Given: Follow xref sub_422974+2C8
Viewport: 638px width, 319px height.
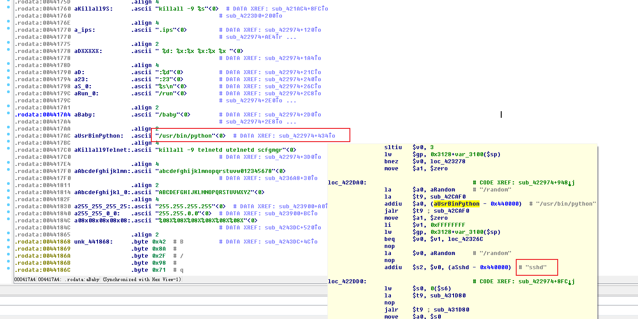Looking at the screenshot, I should [x=293, y=94].
